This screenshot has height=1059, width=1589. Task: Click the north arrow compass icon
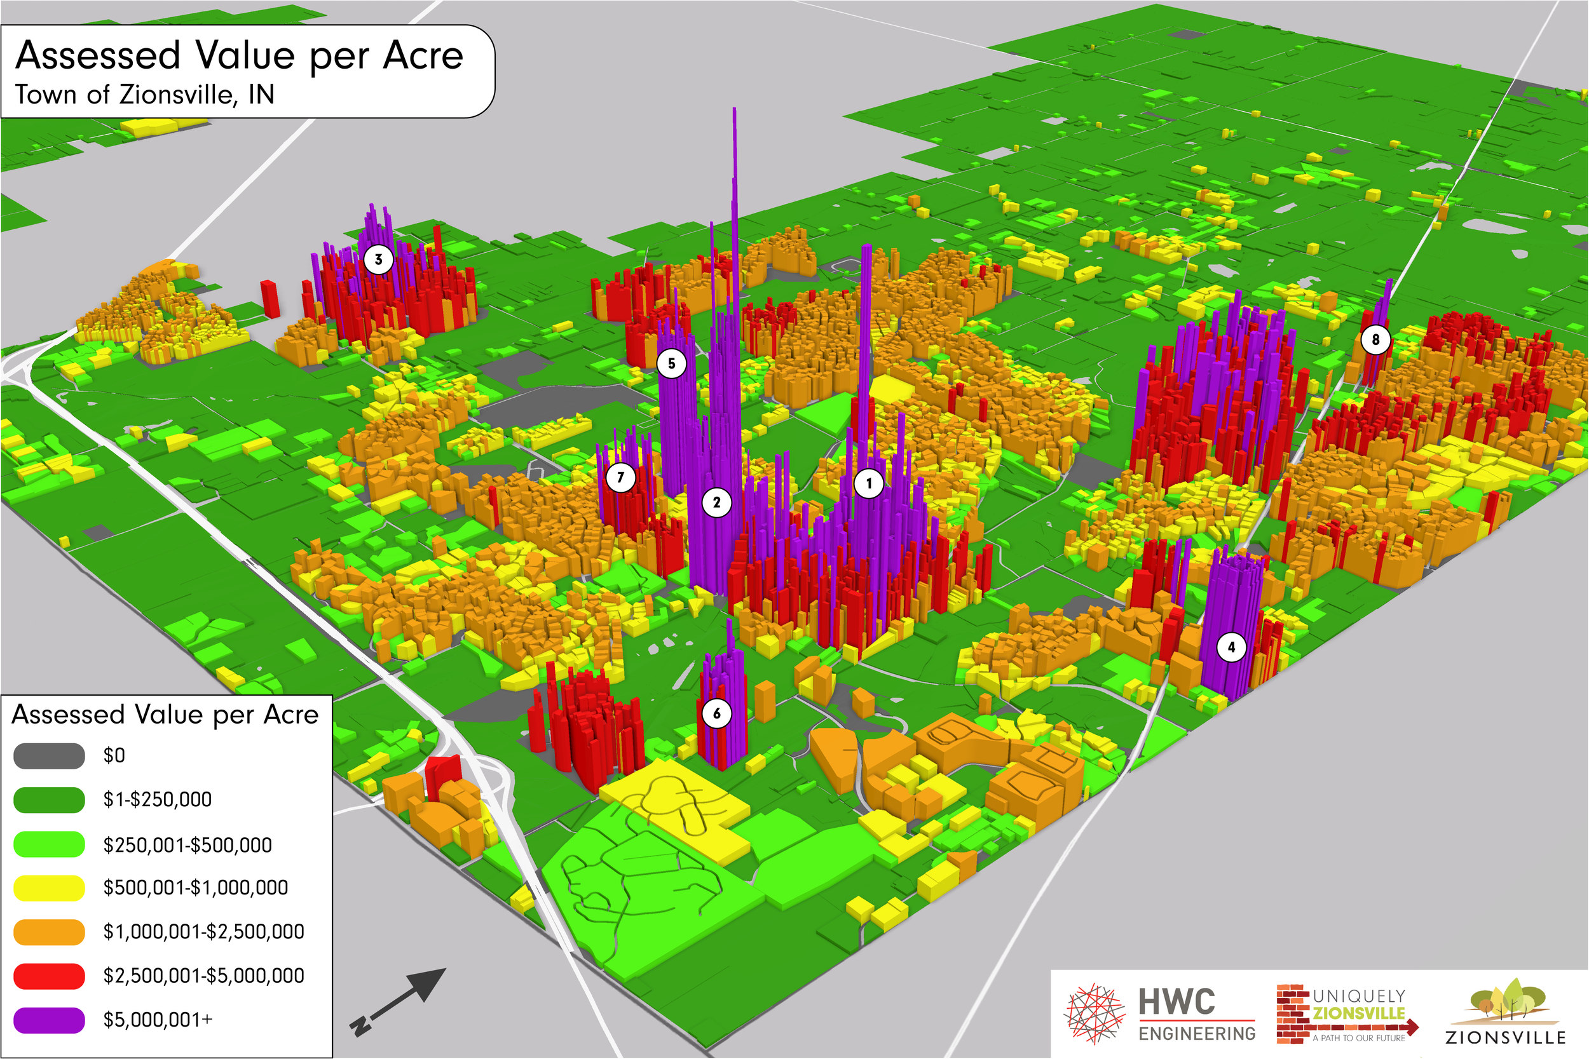399,1001
